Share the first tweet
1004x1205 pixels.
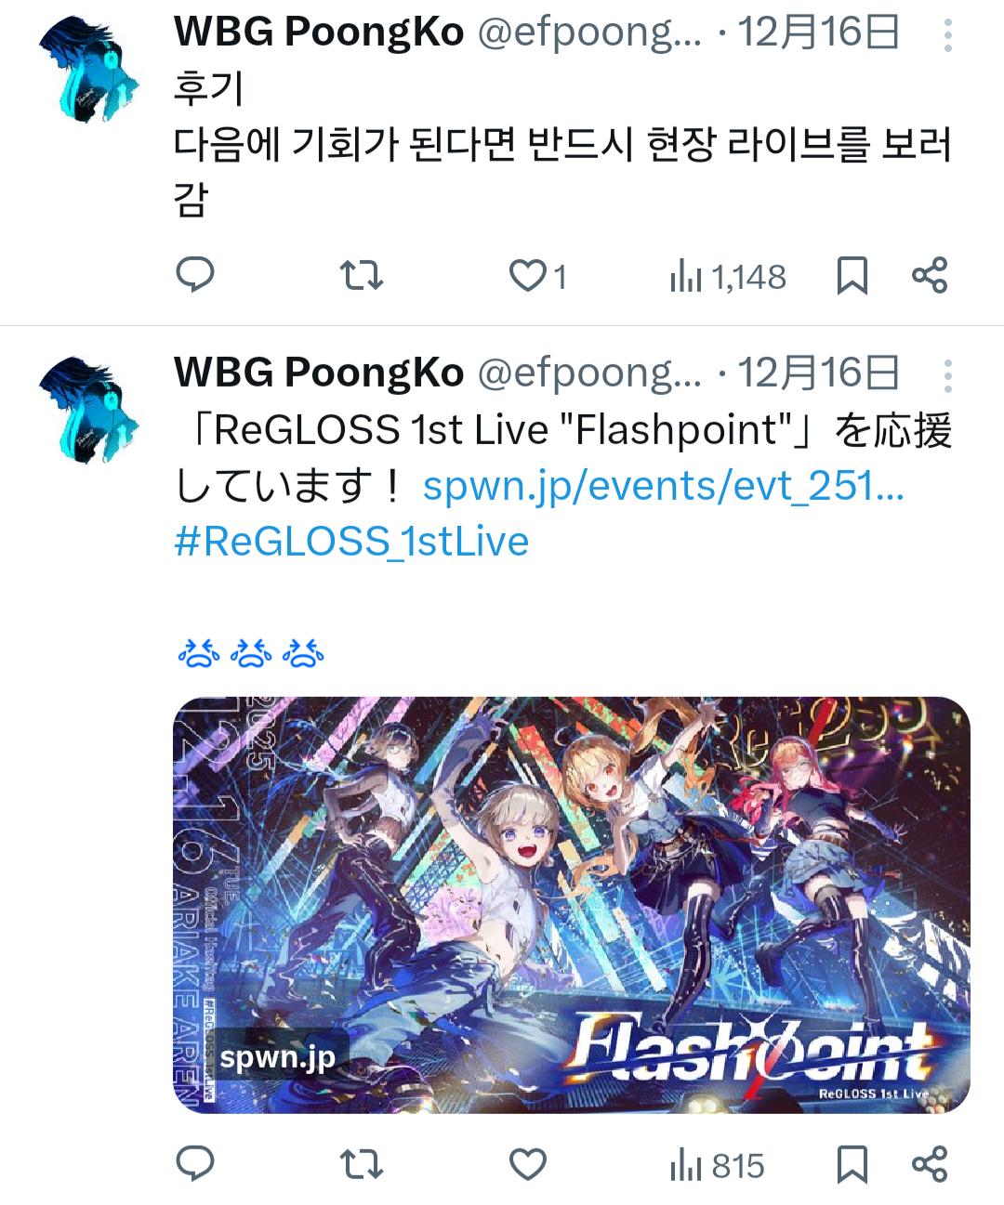pos(929,276)
